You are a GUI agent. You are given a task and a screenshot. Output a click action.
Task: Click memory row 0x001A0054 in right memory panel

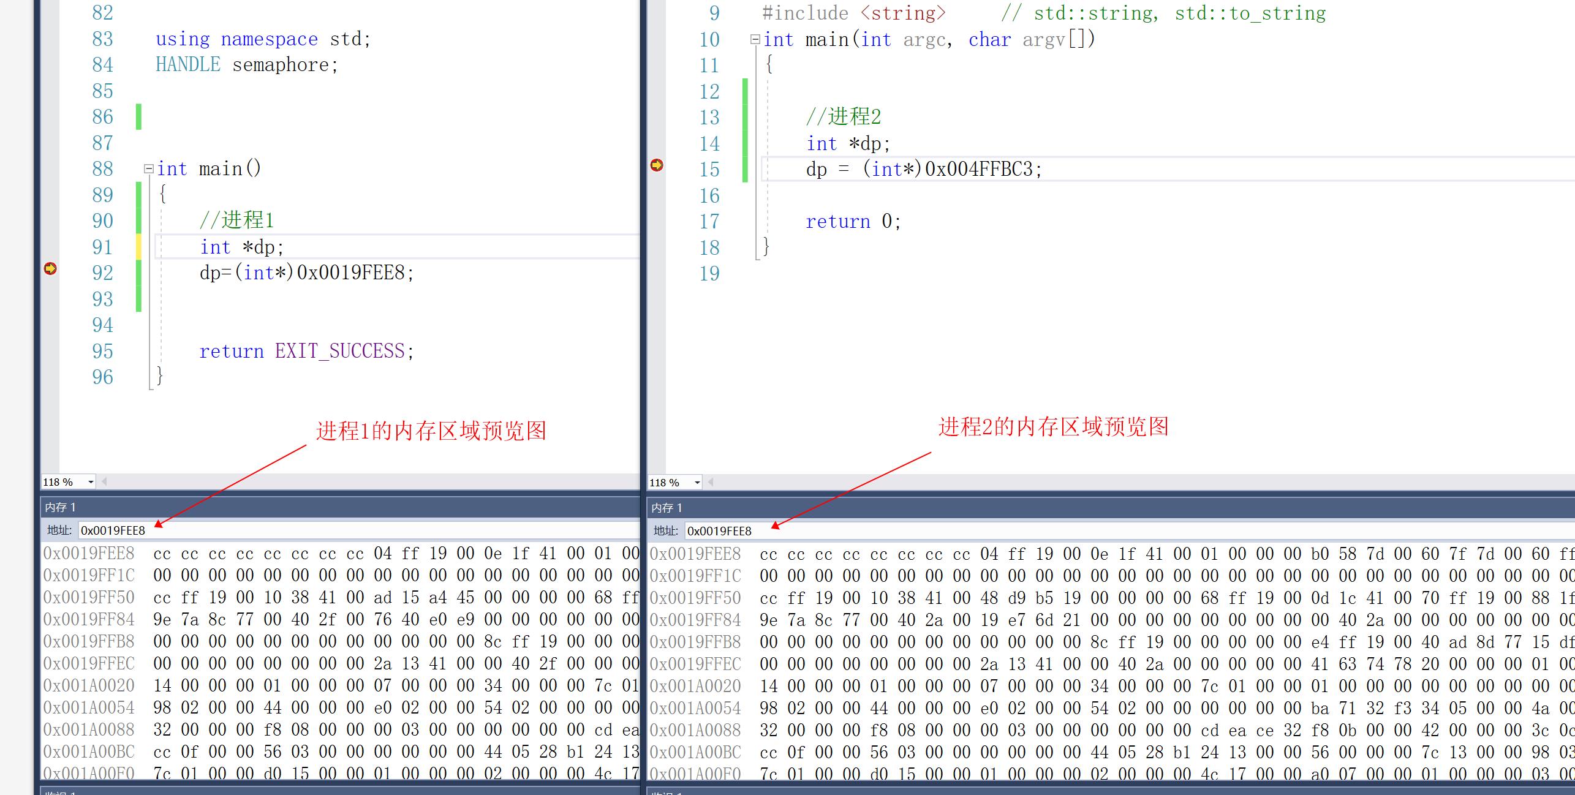tap(1112, 708)
